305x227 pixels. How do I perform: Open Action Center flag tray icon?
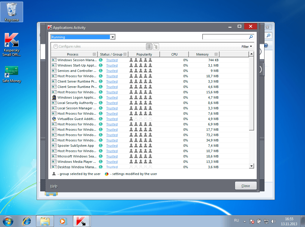point(252,221)
